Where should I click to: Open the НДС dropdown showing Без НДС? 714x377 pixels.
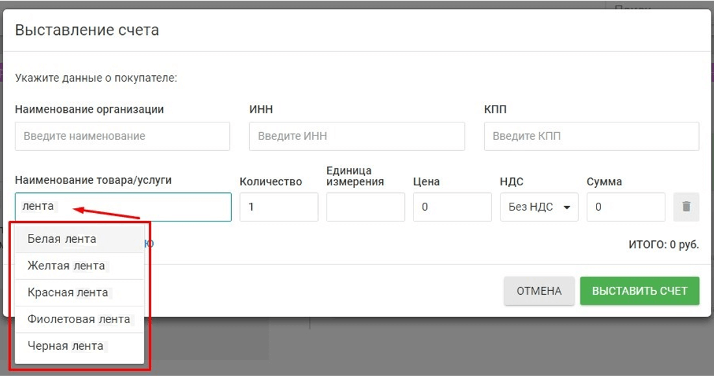(539, 207)
